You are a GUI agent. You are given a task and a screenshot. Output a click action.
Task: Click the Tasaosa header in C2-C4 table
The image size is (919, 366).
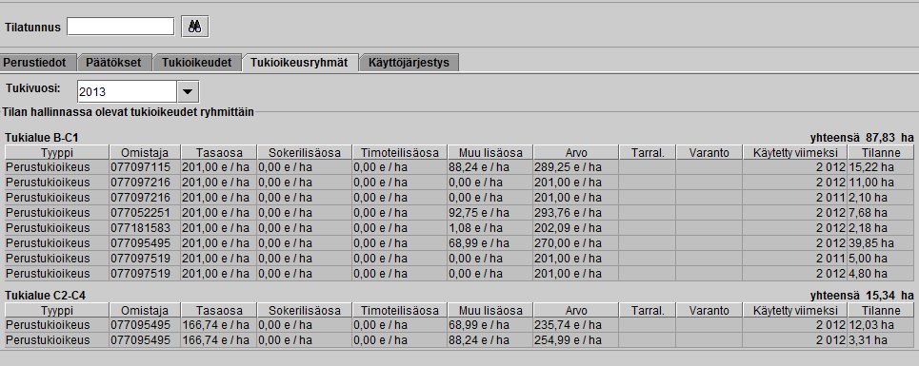[218, 311]
